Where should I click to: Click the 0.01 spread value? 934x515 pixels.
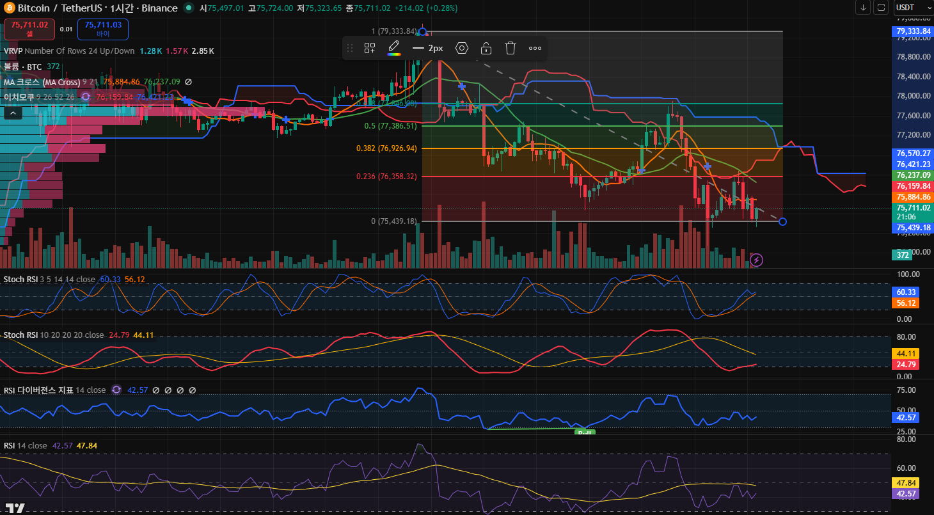click(x=67, y=29)
